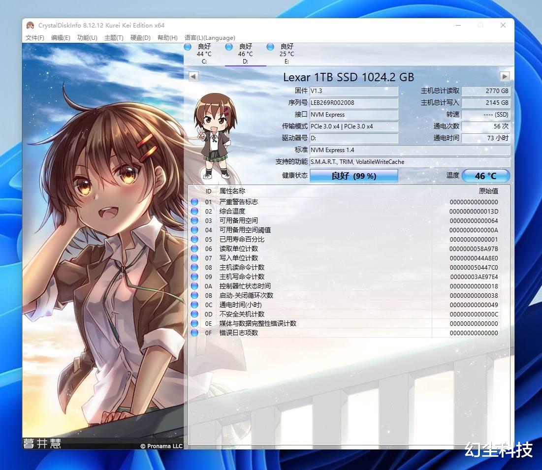Screen dimensions: 542x470
Task: Click the 转速 value ---- (SSD)
Action: tap(486, 114)
